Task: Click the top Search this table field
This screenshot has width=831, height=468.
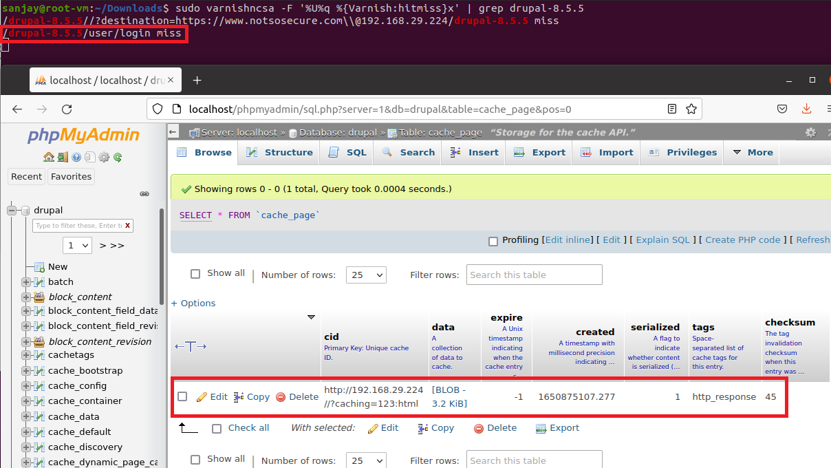Action: coord(534,275)
